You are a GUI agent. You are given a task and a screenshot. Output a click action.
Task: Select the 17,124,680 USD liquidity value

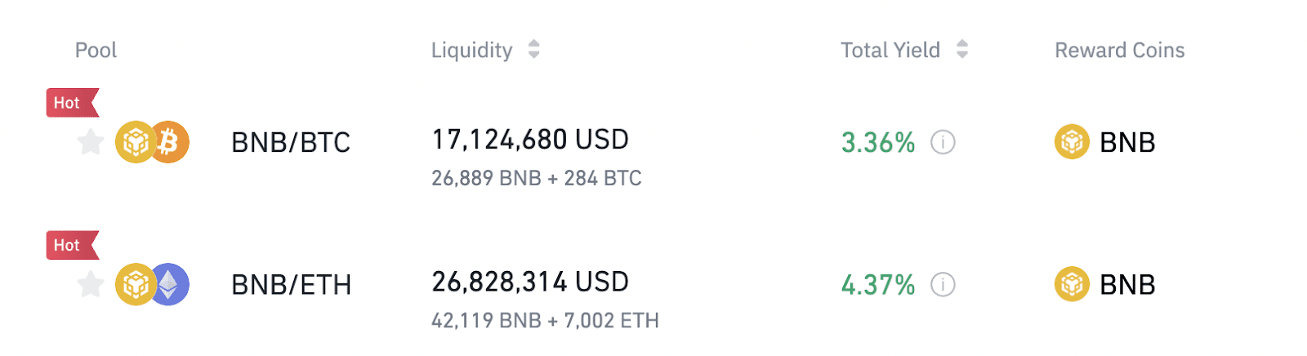pos(530,140)
